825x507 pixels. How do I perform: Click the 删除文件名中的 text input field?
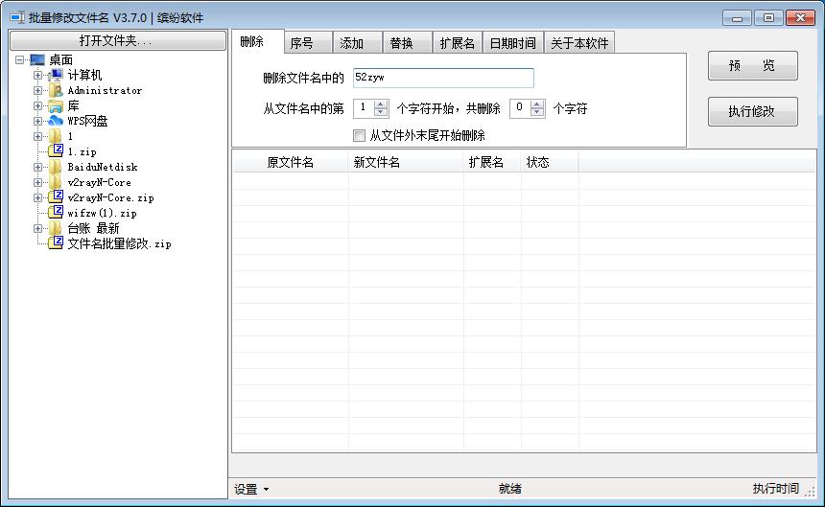(442, 79)
